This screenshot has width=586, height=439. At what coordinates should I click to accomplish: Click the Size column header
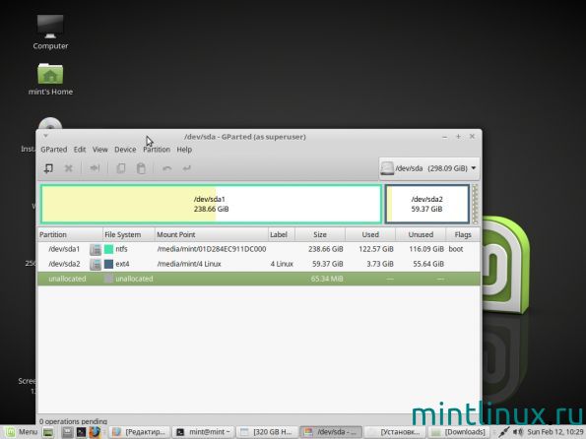click(320, 234)
